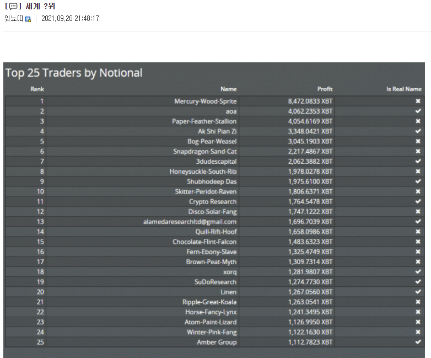431x358 pixels.
Task: Select the name Shubhodeep Das
Action: pos(212,181)
